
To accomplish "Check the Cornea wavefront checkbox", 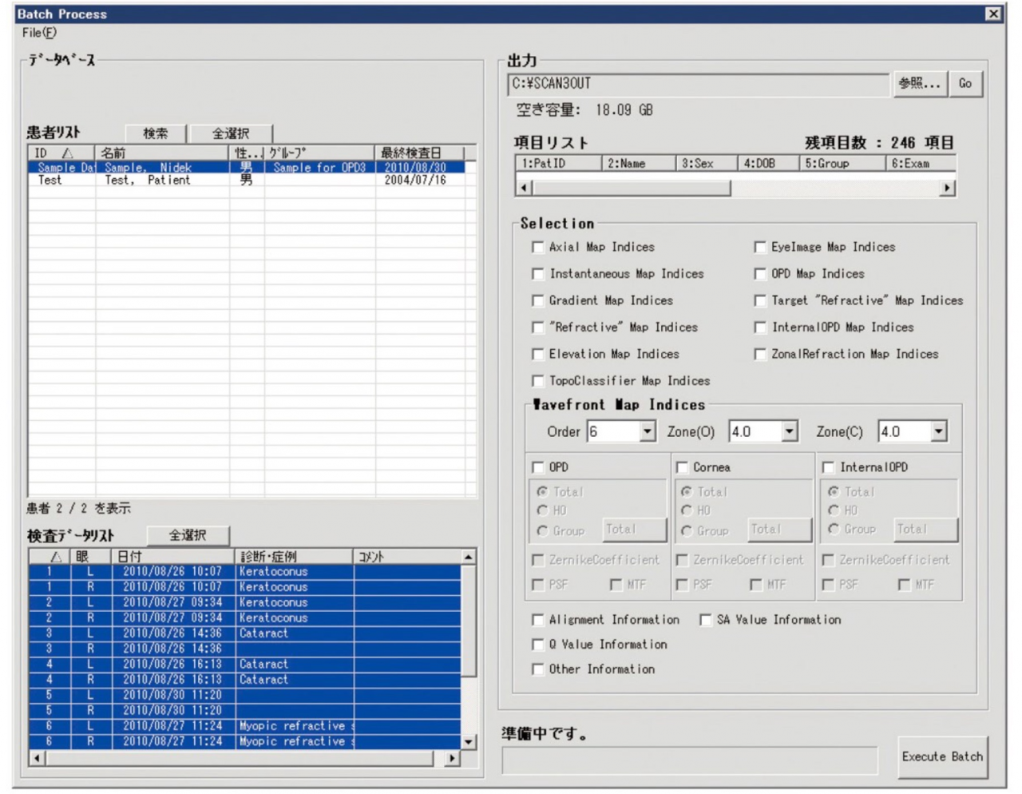I will point(682,467).
